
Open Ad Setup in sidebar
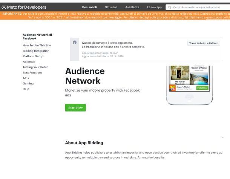tap(29, 61)
